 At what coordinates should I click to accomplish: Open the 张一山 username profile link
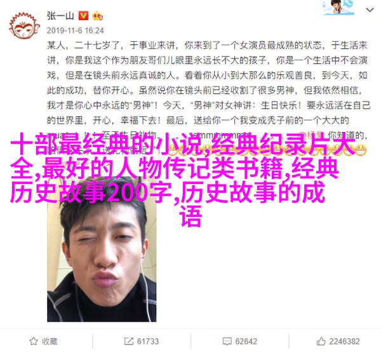60,16
